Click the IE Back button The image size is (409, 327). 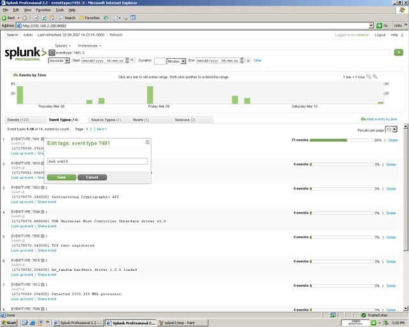[x=8, y=18]
